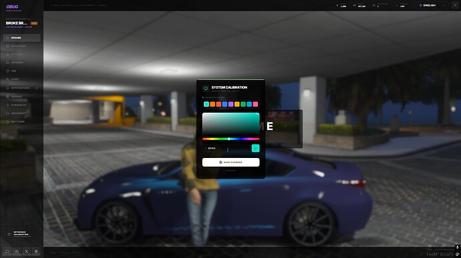Click the Discard link below Save

click(x=230, y=171)
